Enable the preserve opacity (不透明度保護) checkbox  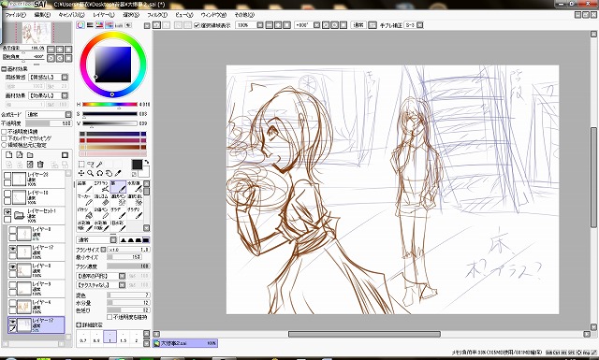pos(4,132)
